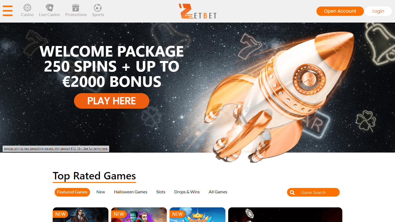Select the Featured Games tab
Image resolution: width=395 pixels, height=222 pixels.
tap(72, 192)
